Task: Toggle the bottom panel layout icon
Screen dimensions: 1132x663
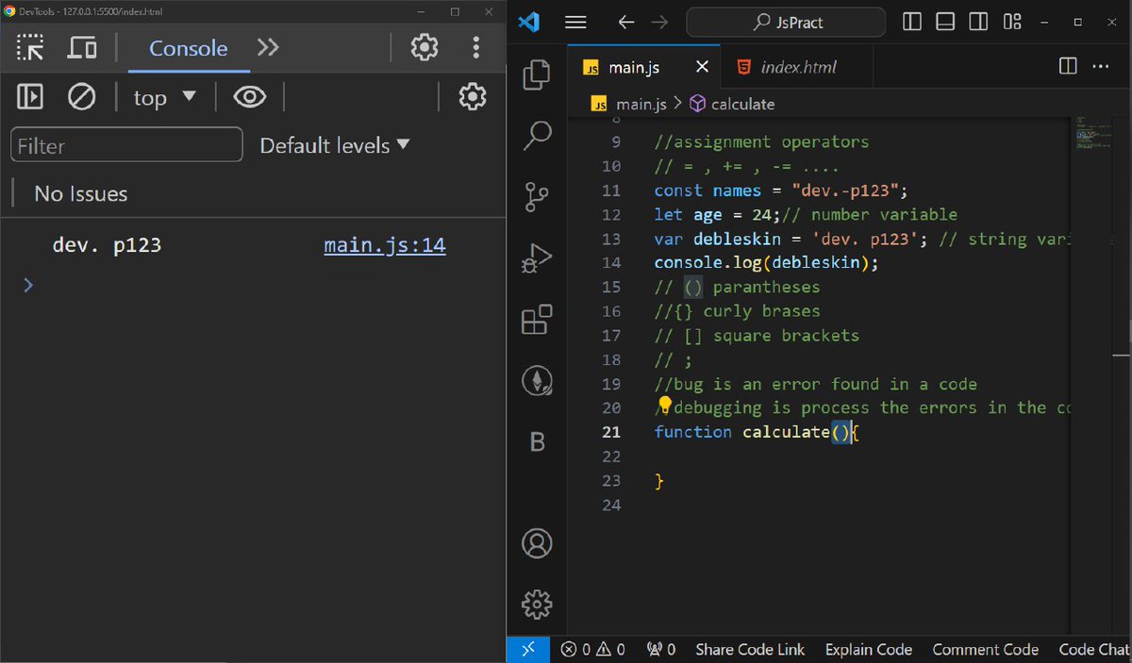Action: tap(946, 22)
